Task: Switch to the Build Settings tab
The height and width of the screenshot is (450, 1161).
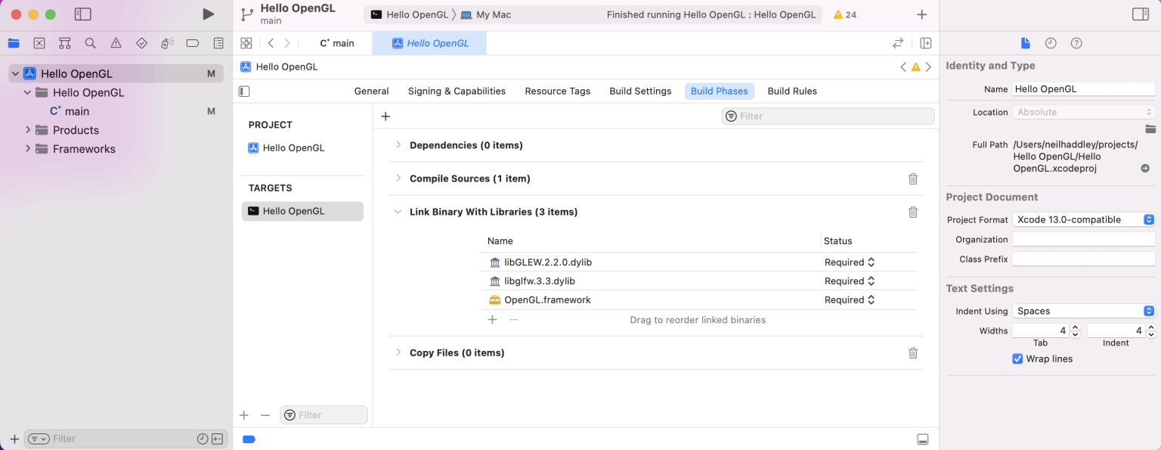Action: 640,91
